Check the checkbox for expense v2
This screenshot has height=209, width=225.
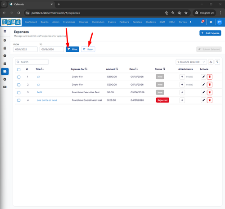pos(19,85)
